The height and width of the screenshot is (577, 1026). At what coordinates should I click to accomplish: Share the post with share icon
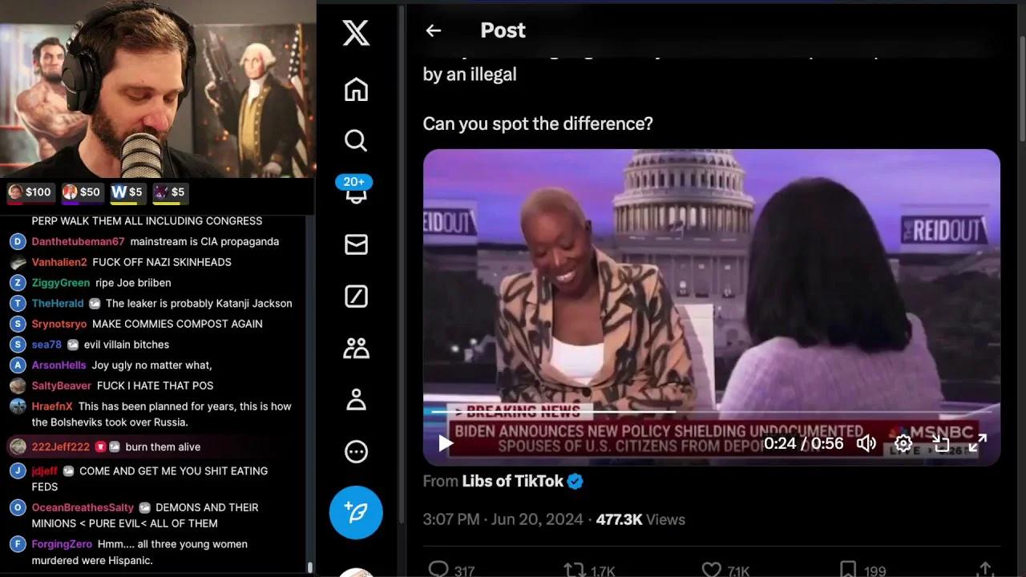pyautogui.click(x=986, y=570)
